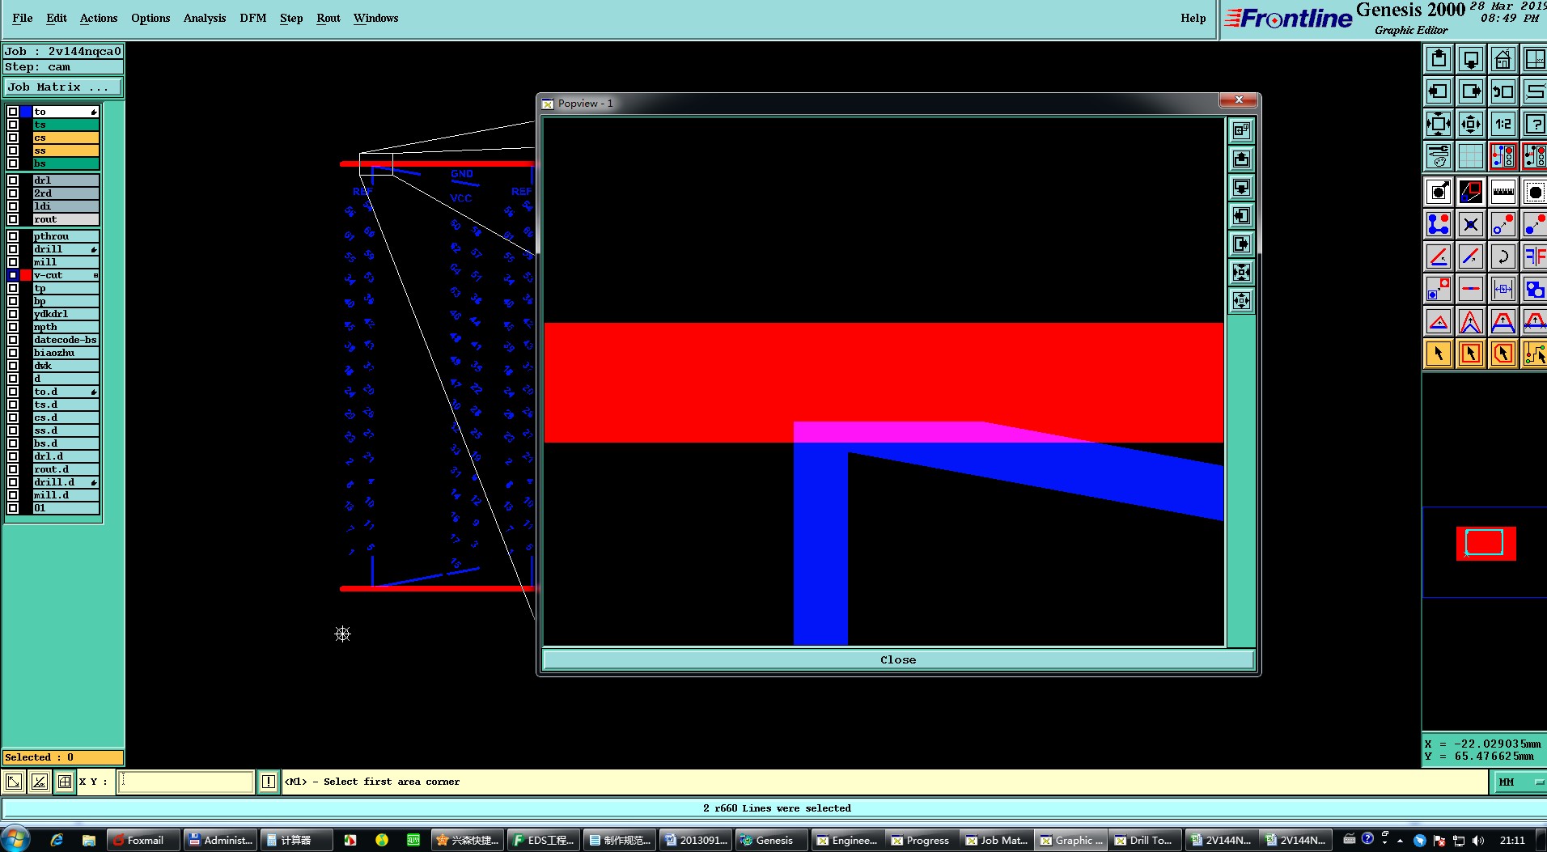Select the ruler measure tool
This screenshot has height=852, width=1547.
pyautogui.click(x=1502, y=192)
